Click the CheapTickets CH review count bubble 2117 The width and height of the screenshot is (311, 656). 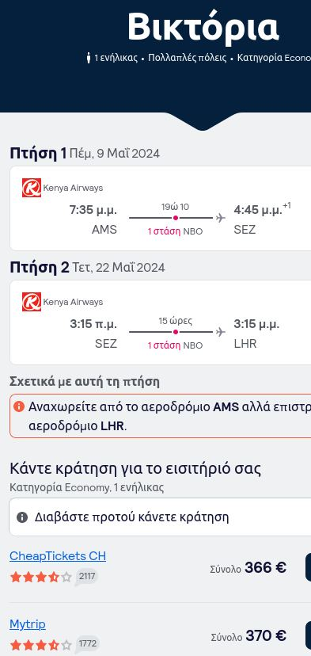click(x=87, y=577)
